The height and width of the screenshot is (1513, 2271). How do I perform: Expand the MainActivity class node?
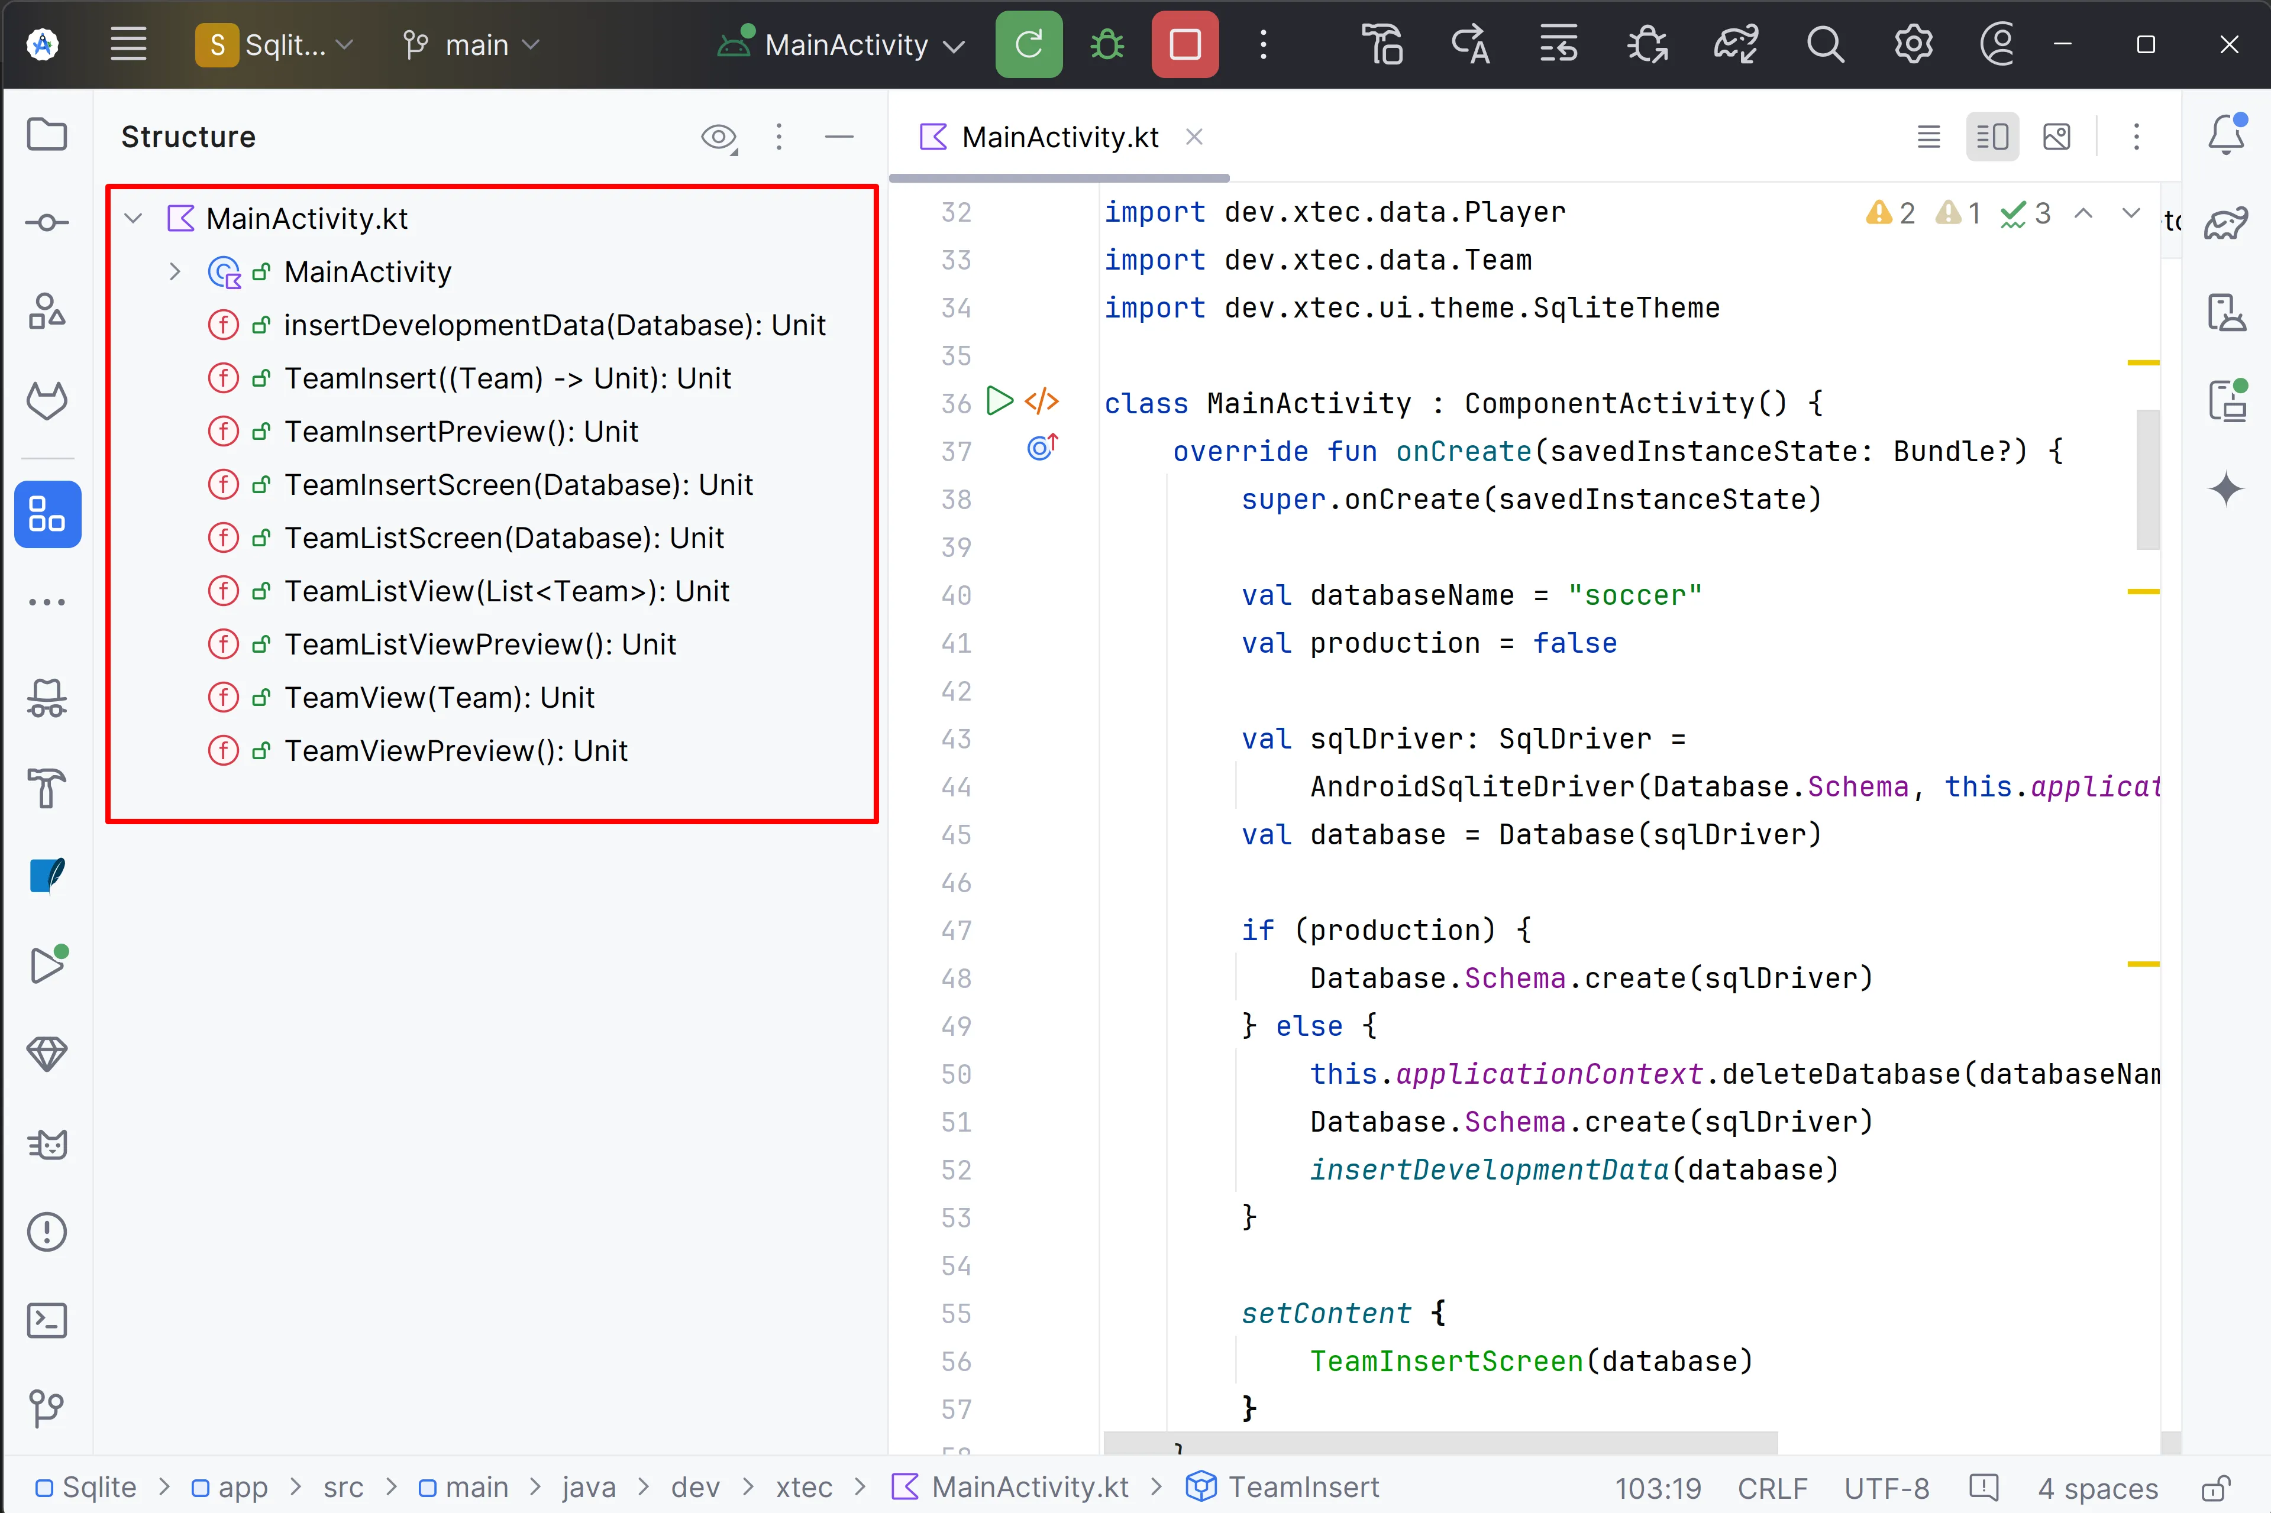[175, 272]
